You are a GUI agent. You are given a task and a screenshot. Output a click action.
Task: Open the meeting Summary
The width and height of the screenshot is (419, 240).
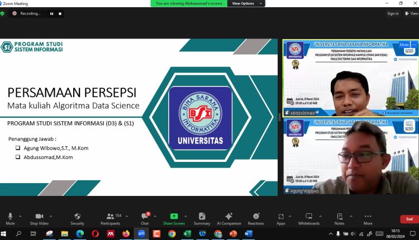(202, 219)
